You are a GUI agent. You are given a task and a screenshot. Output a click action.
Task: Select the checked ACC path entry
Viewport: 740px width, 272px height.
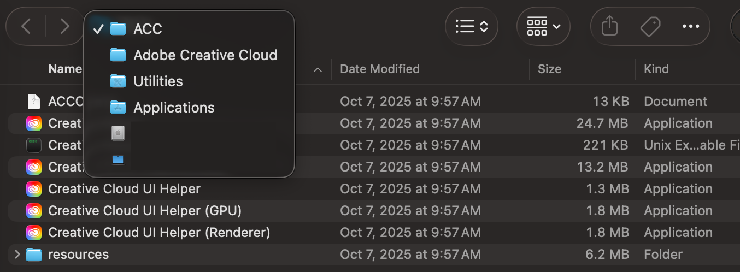click(148, 29)
